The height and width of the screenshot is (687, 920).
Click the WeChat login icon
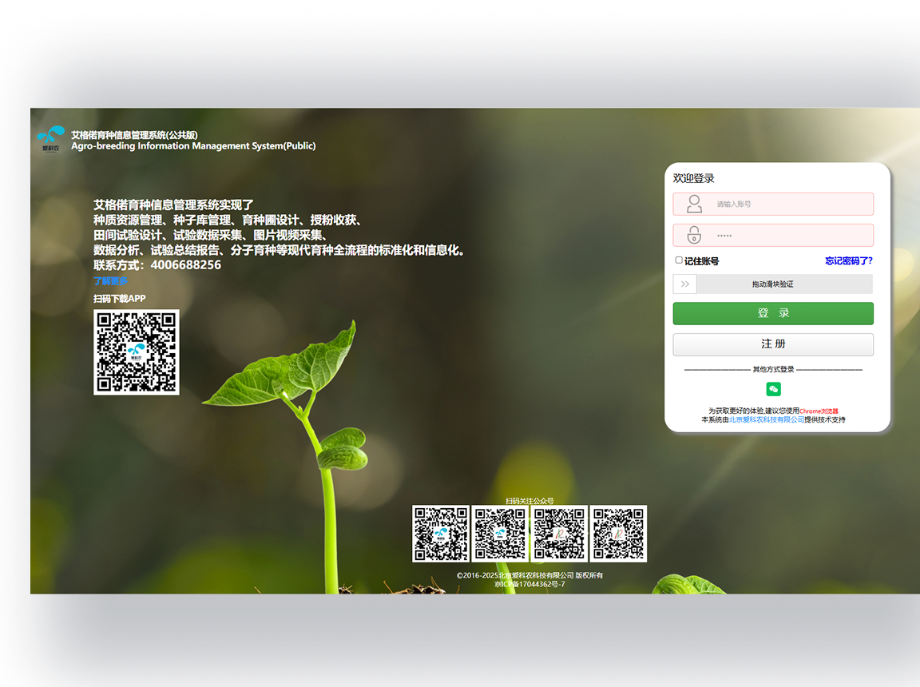(x=773, y=389)
